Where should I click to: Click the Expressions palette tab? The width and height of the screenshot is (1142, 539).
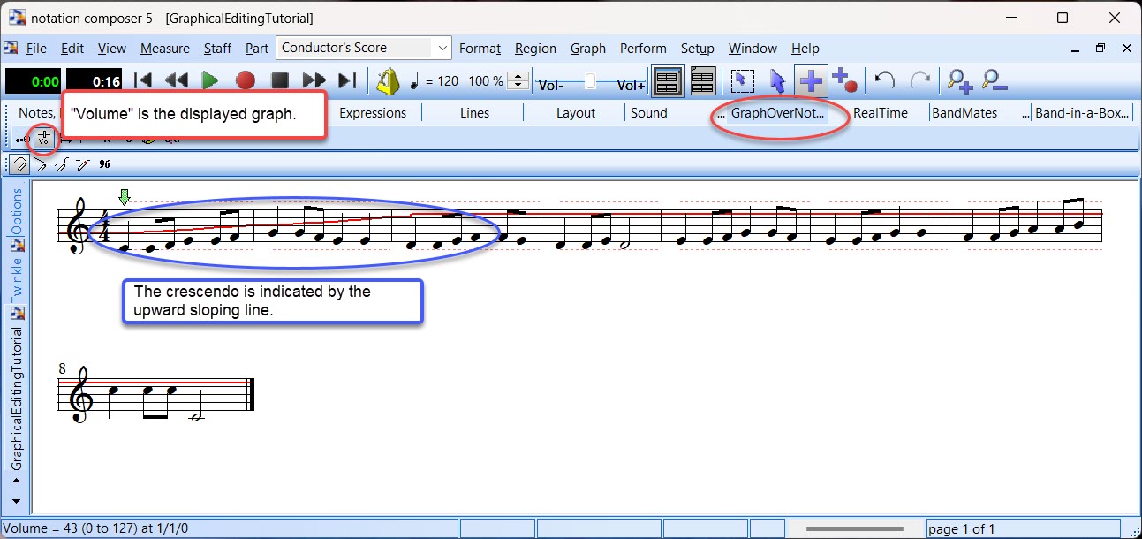[x=373, y=113]
